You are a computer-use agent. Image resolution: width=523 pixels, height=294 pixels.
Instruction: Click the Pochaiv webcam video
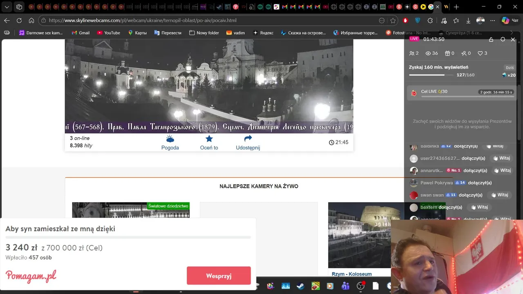(209, 86)
